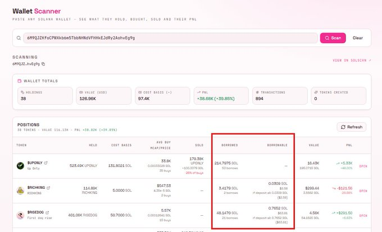Screen dimensions: 382x232
Task: Click 179.38K sold amount for UPONLY
Action: point(197,159)
